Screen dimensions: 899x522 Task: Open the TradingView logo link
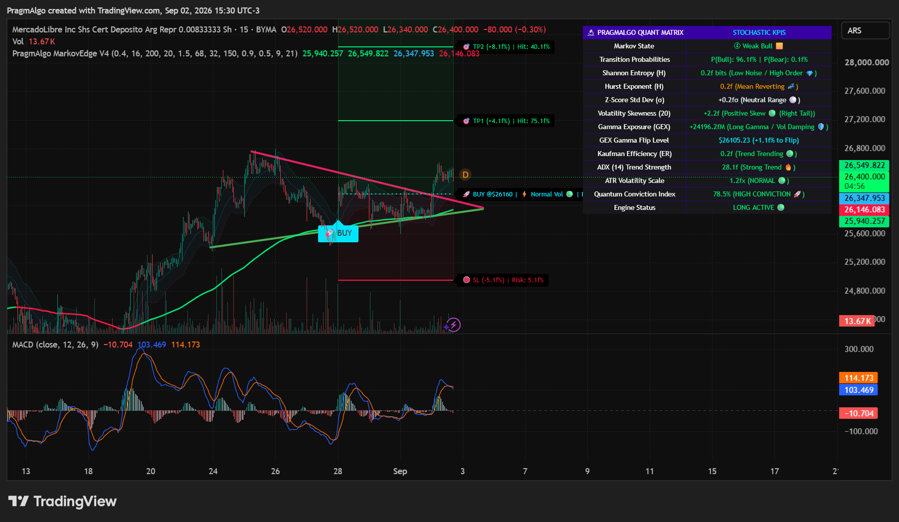pos(62,501)
